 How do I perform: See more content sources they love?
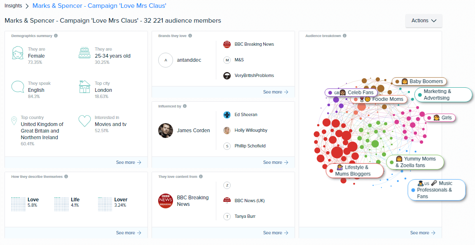[x=276, y=233]
